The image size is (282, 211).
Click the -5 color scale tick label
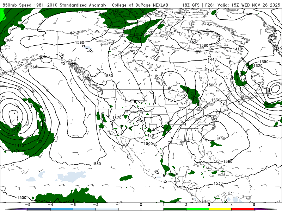27,205
